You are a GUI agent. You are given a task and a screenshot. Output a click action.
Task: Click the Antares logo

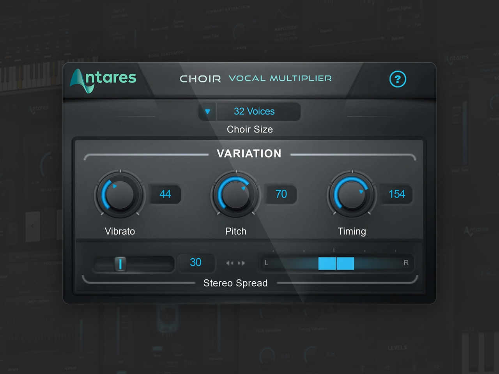[103, 81]
